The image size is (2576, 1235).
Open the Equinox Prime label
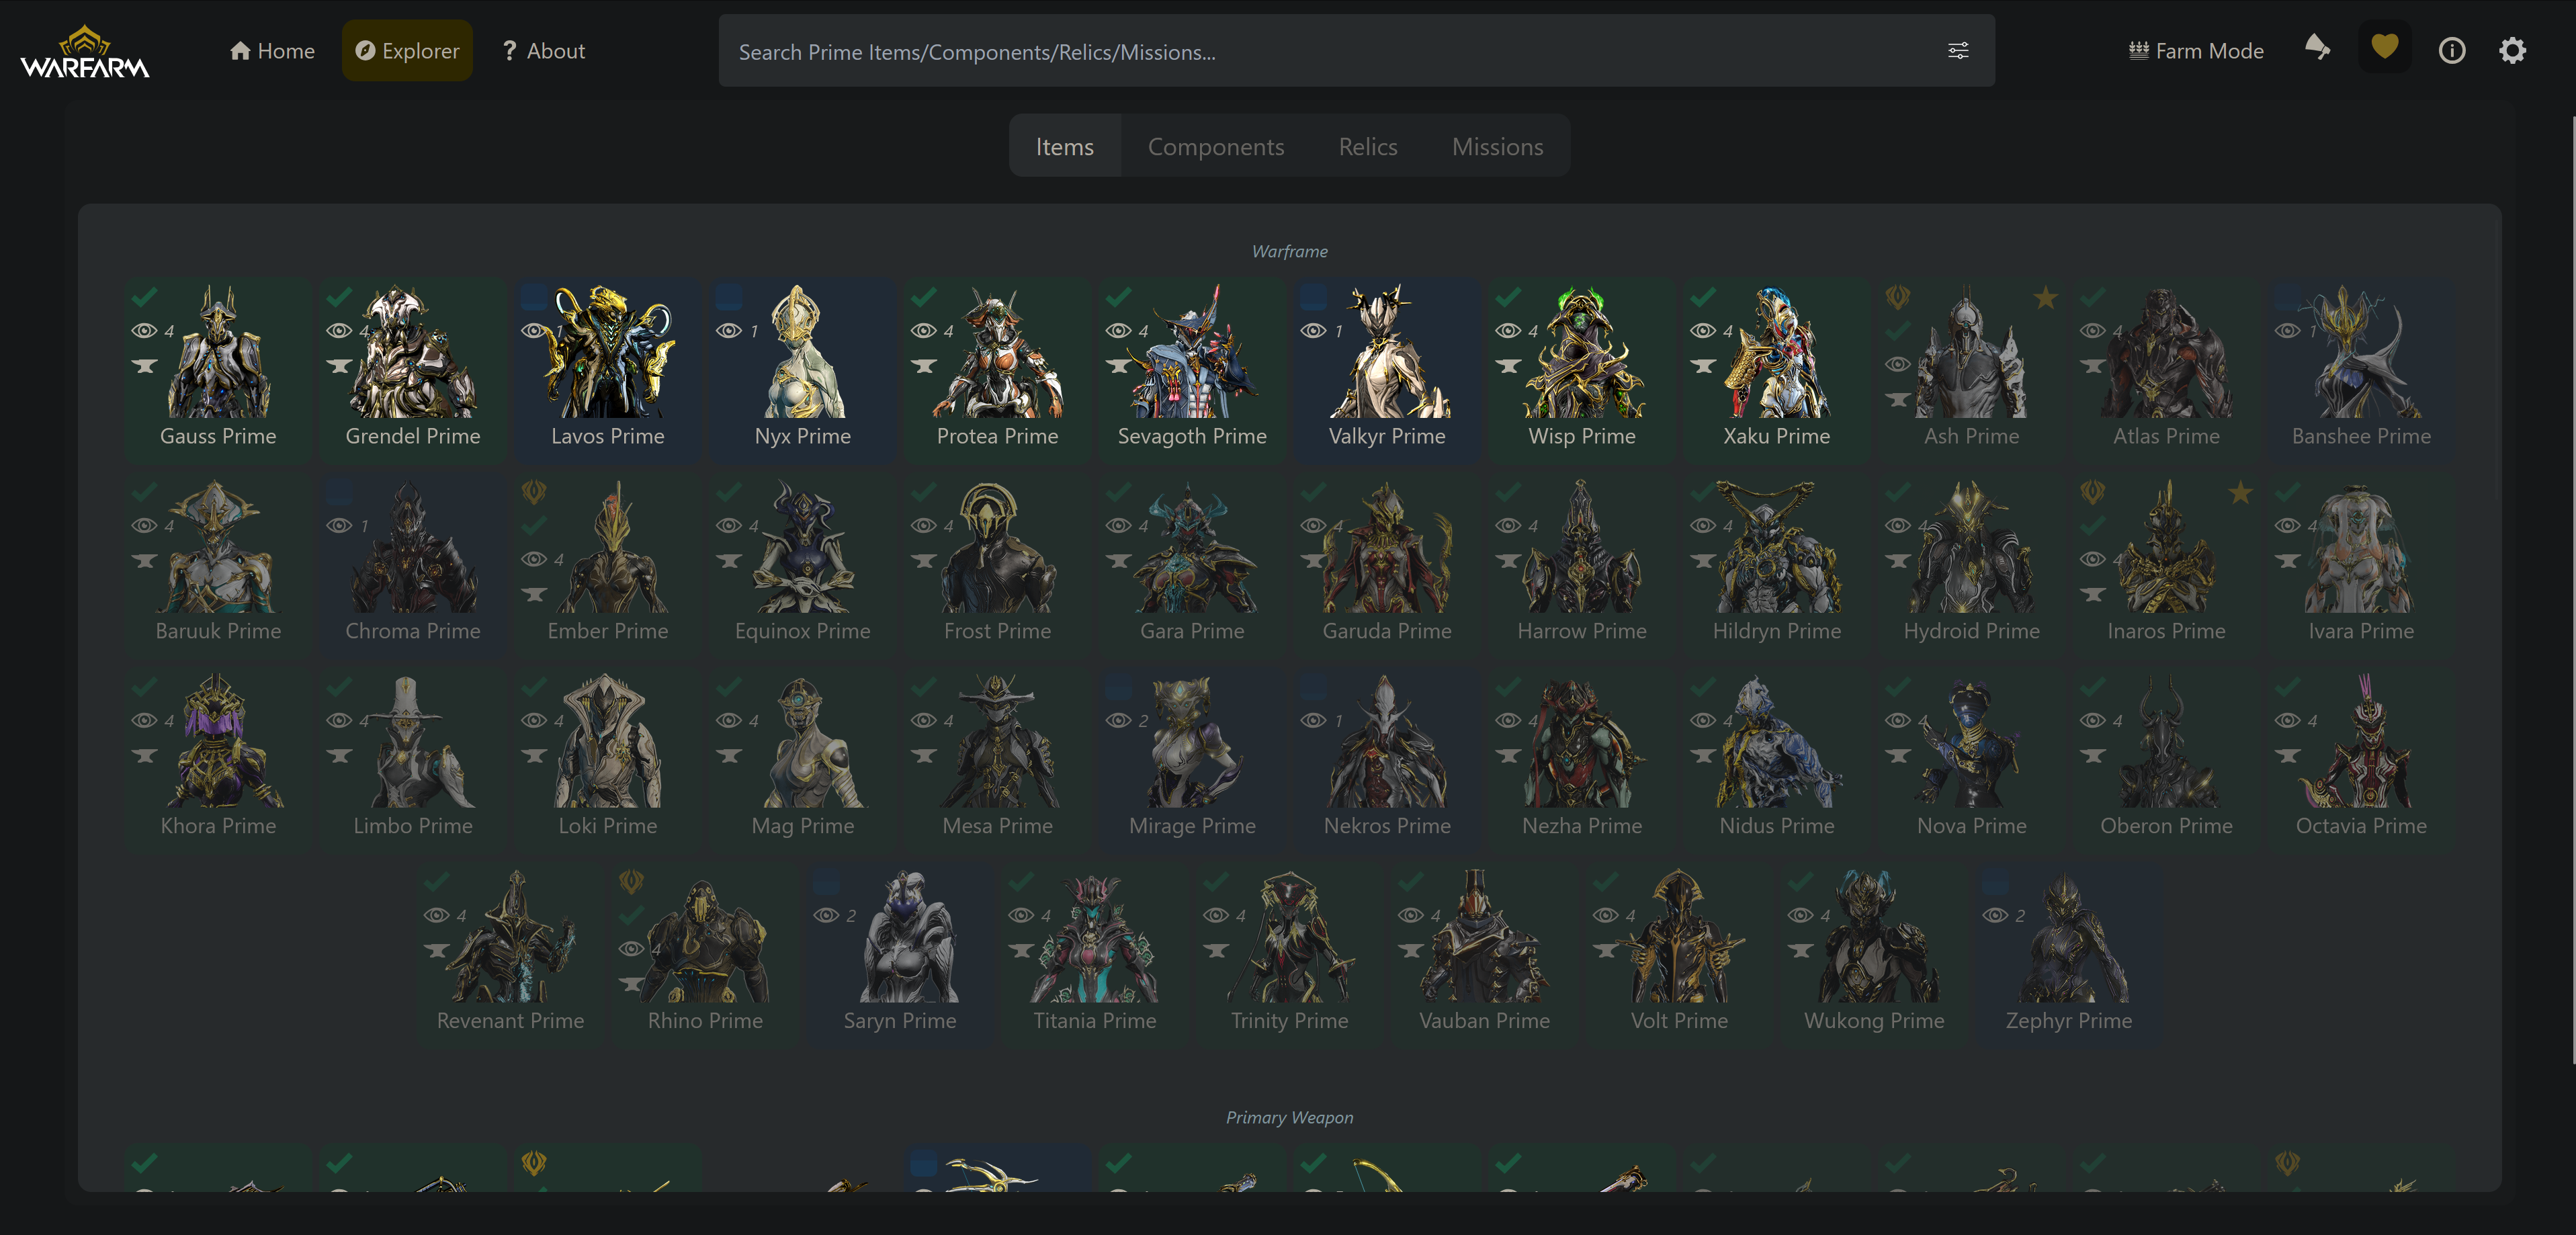tap(802, 631)
